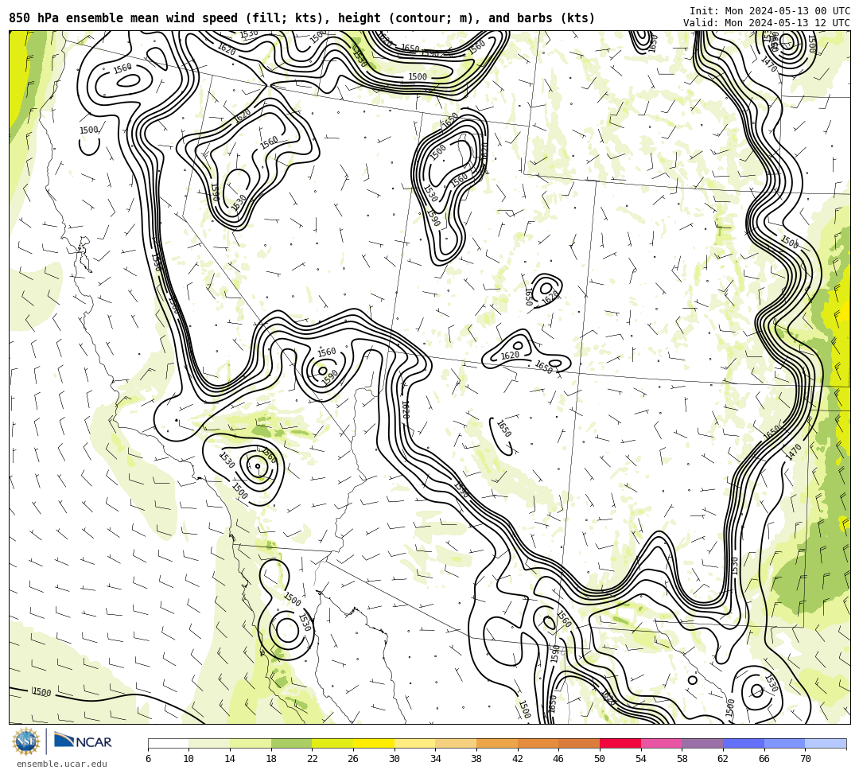Viewport: 859px width, 774px height.
Task: Pick the pale yellow 30–34 kts swatch
Action: pos(414,743)
